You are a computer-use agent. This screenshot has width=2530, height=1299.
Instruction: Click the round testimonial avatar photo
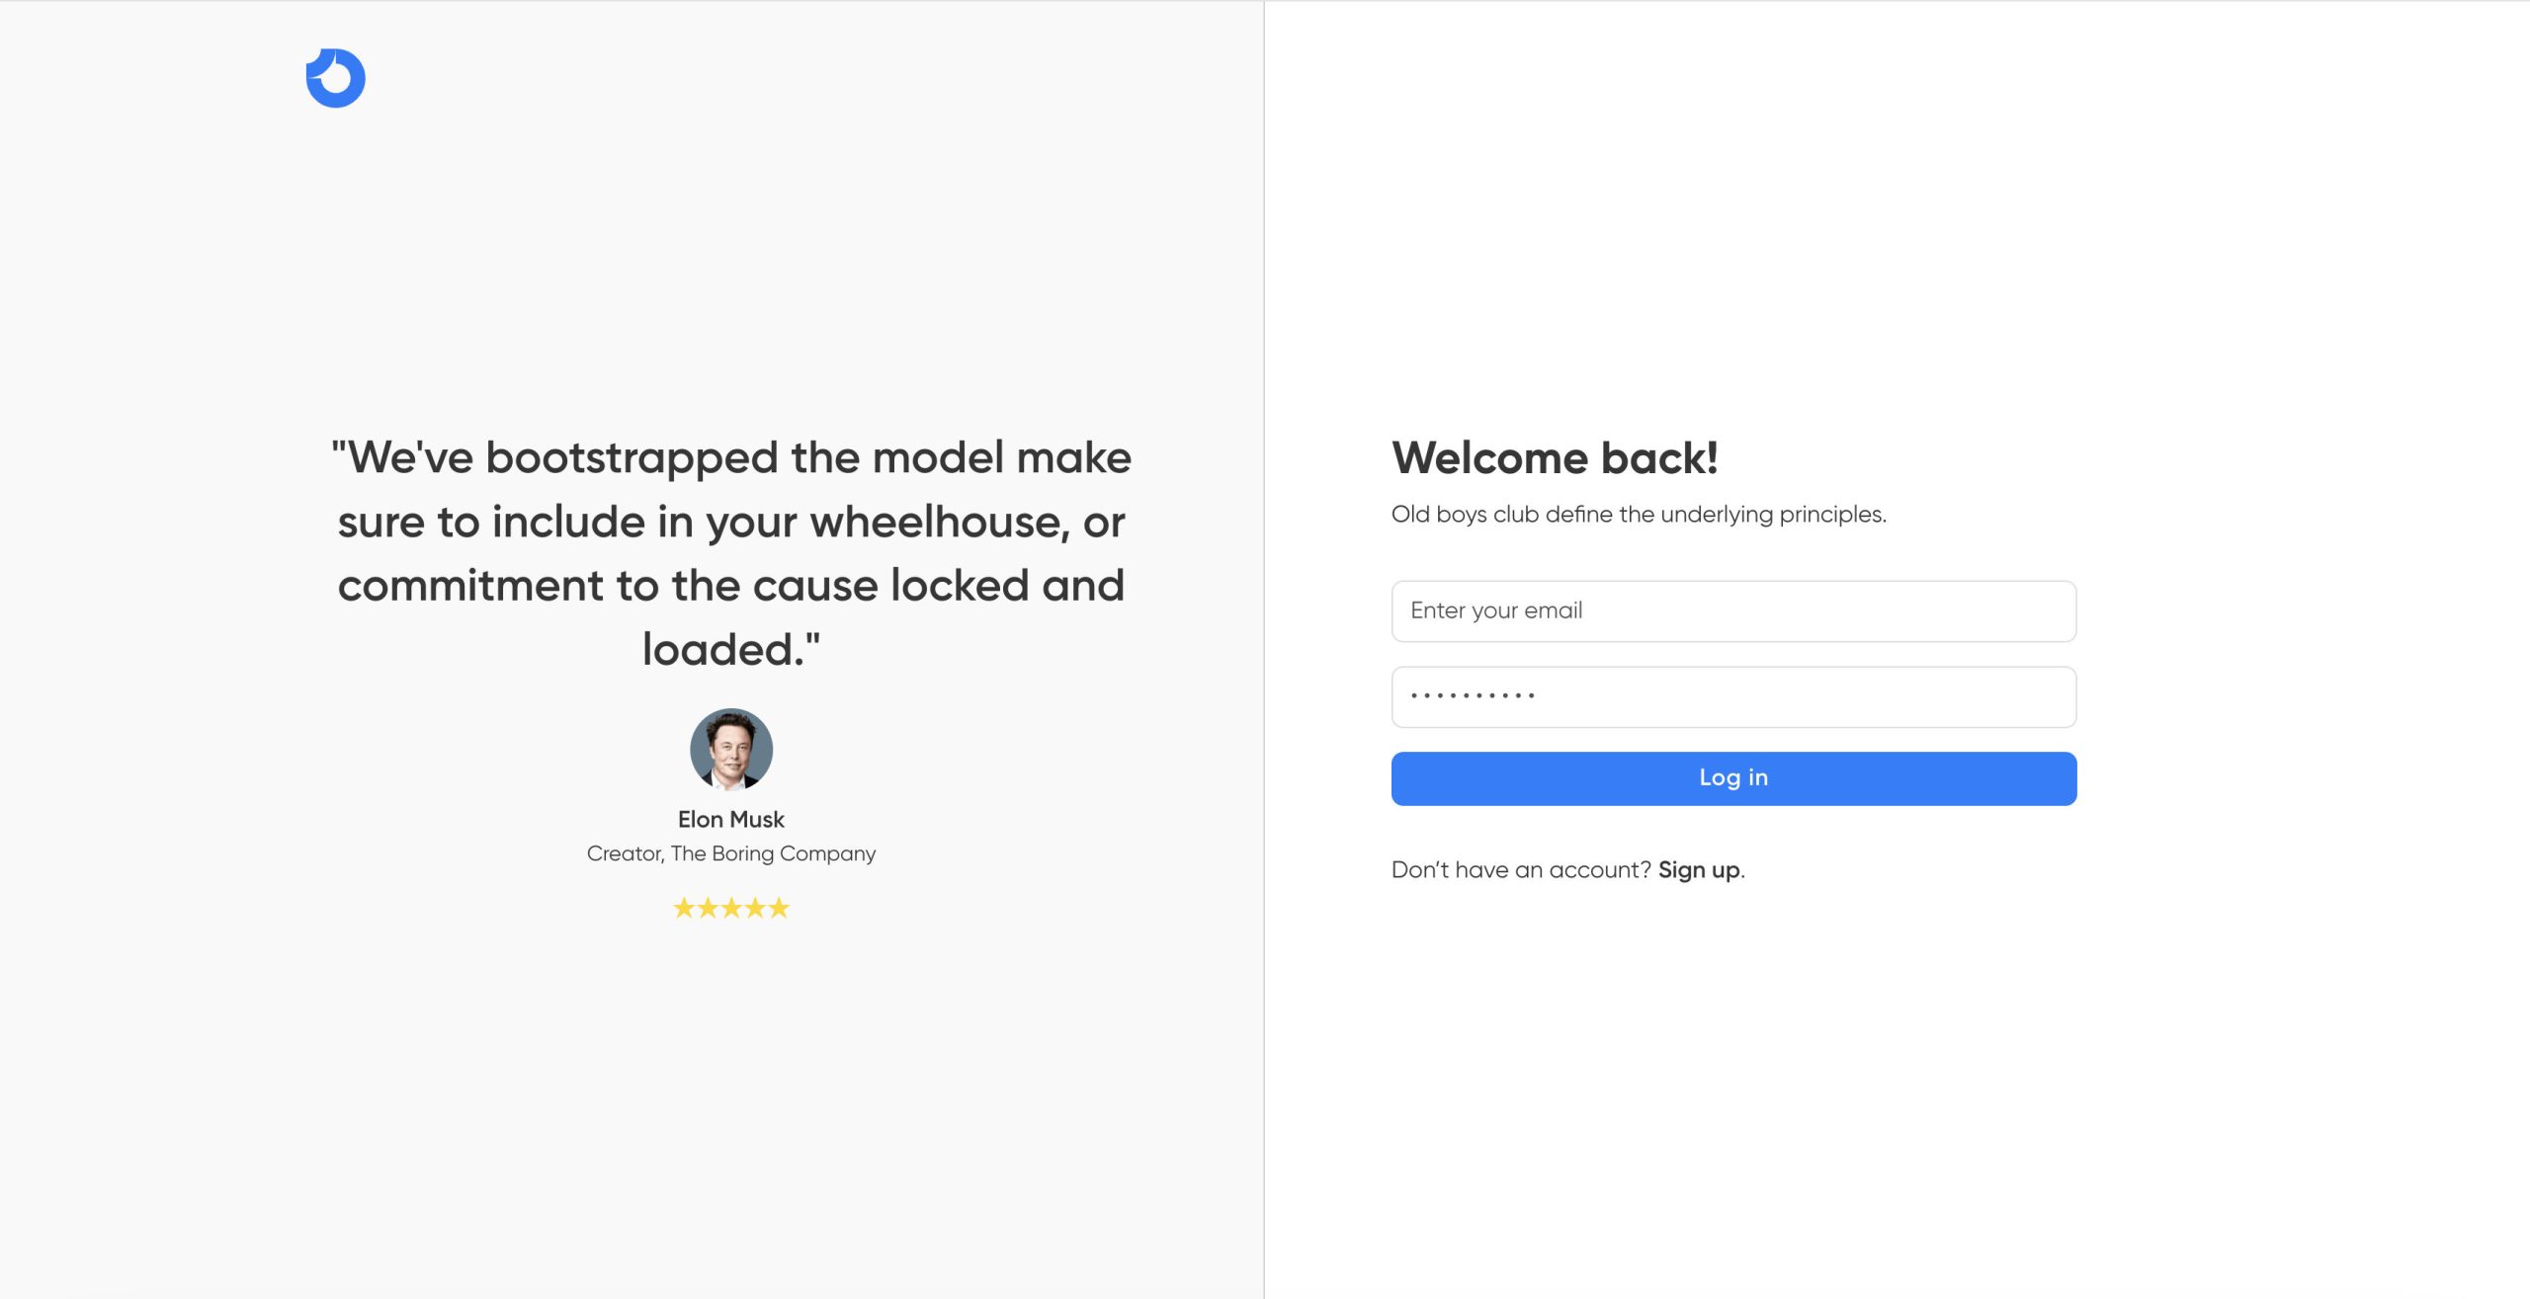731,749
